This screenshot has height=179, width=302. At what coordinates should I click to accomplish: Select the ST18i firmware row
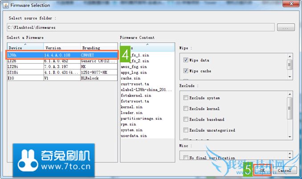click(x=62, y=73)
